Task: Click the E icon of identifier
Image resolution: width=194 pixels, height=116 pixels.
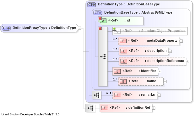Action: (x=117, y=71)
